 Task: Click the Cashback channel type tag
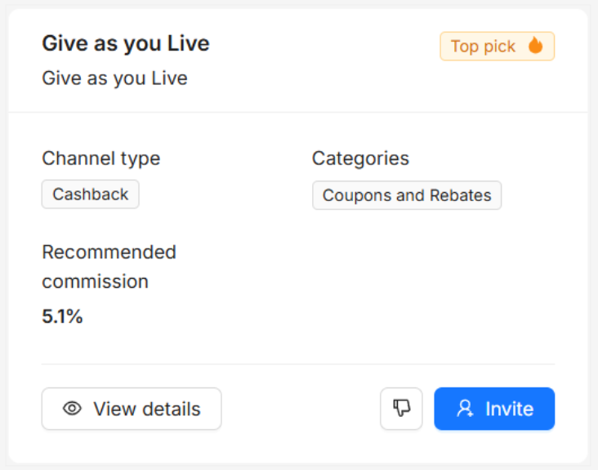[91, 195]
